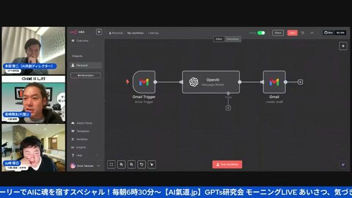352x198 pixels.
Task: Switch to the Editor tab
Action: 219,39
